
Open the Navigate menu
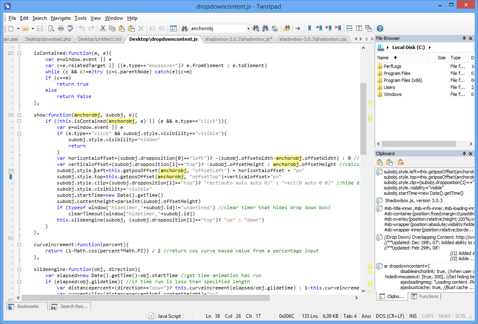point(61,18)
